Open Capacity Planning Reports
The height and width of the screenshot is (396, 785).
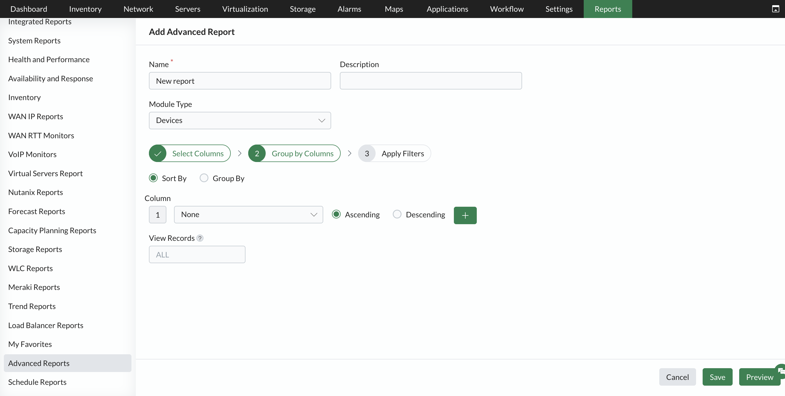52,230
